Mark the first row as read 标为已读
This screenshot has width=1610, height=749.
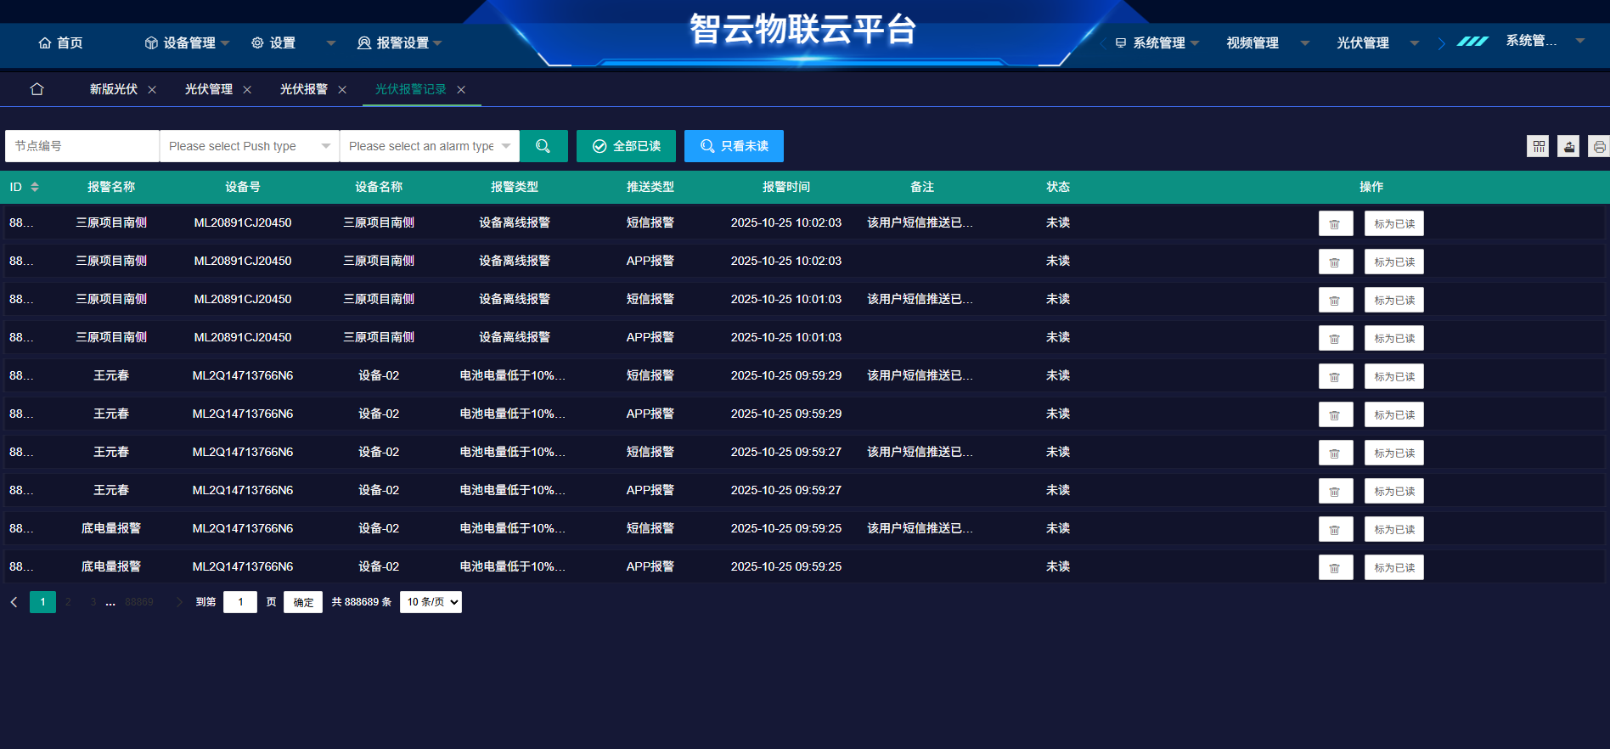point(1394,223)
